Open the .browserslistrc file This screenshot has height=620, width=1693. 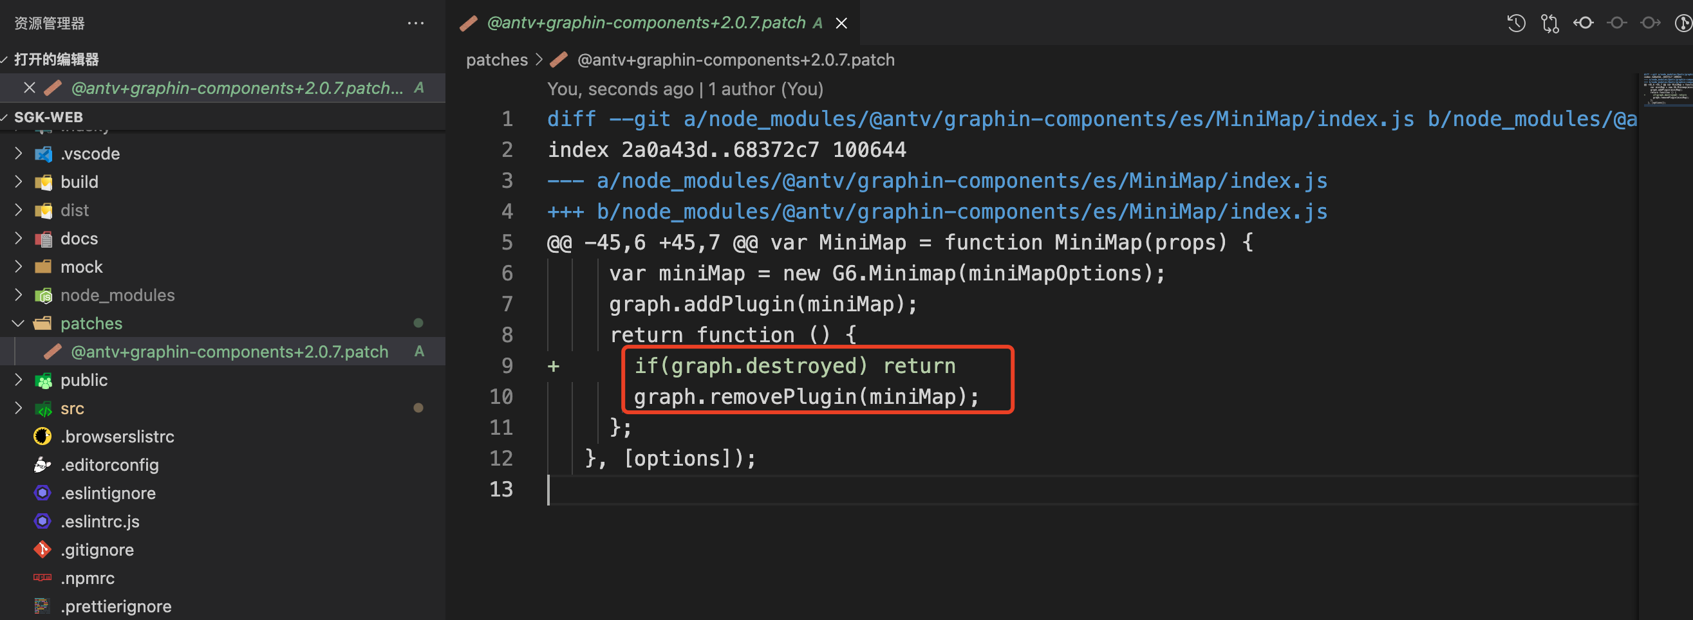(117, 436)
